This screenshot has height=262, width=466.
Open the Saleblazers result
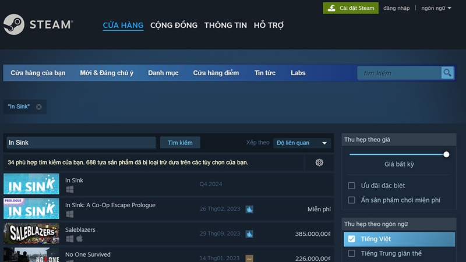click(168, 233)
